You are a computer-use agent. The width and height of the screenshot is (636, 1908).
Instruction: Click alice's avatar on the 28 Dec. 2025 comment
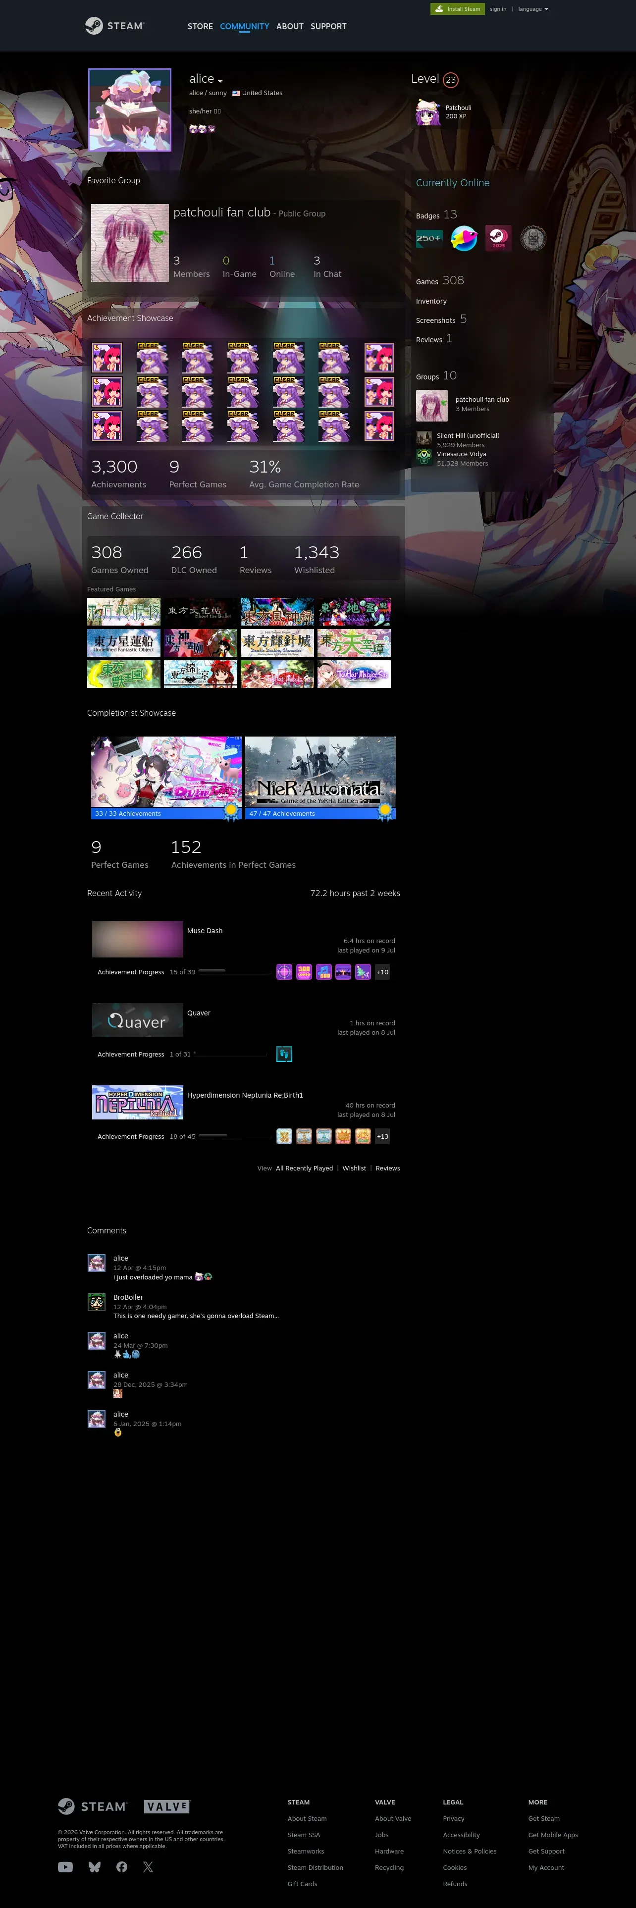(x=96, y=1380)
